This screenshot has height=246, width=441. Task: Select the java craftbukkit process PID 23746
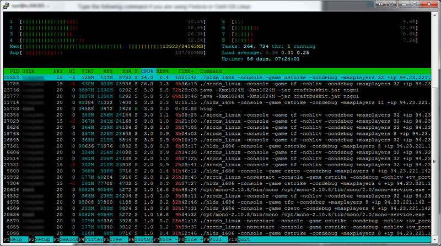click(217, 90)
